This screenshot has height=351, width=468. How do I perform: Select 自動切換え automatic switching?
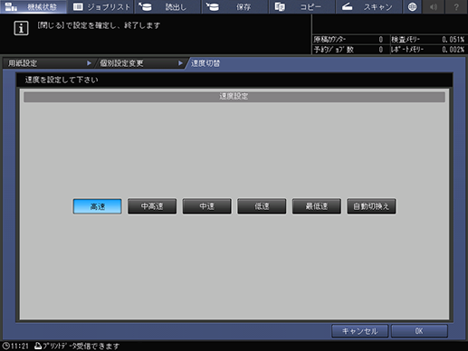point(371,206)
